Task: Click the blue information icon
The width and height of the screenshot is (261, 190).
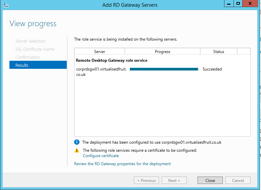Action: click(x=77, y=142)
